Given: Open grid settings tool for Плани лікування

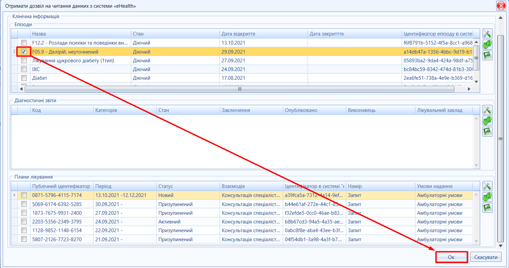Looking at the screenshot, I should point(487,186).
